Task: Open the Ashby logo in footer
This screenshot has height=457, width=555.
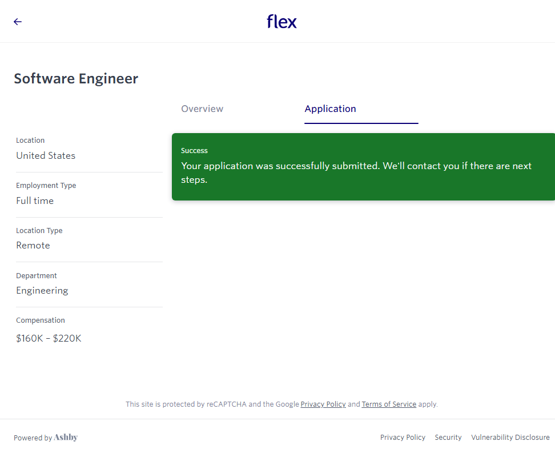Action: (x=66, y=438)
